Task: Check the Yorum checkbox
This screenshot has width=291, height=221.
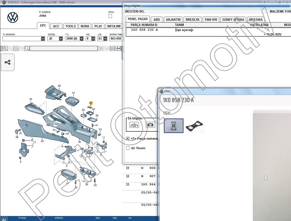Action: pos(128,148)
